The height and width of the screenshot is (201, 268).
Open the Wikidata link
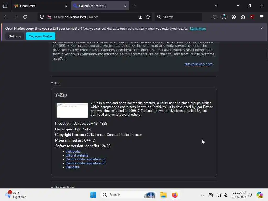pos(72,167)
